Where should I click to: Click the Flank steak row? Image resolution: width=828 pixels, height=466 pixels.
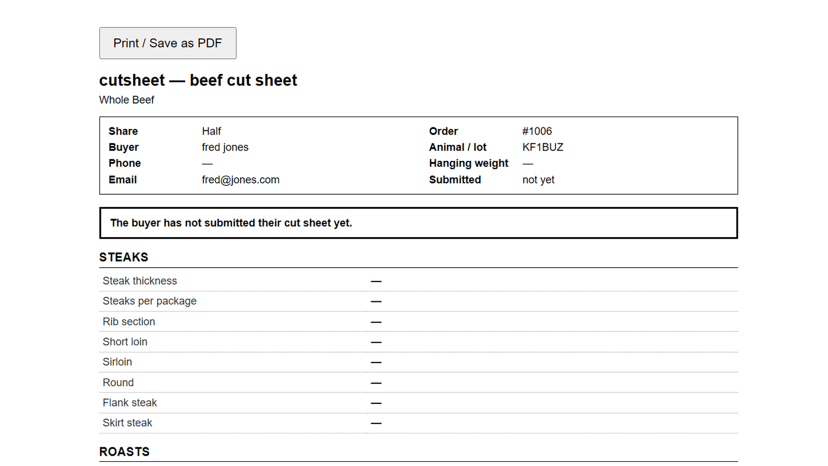(x=419, y=403)
